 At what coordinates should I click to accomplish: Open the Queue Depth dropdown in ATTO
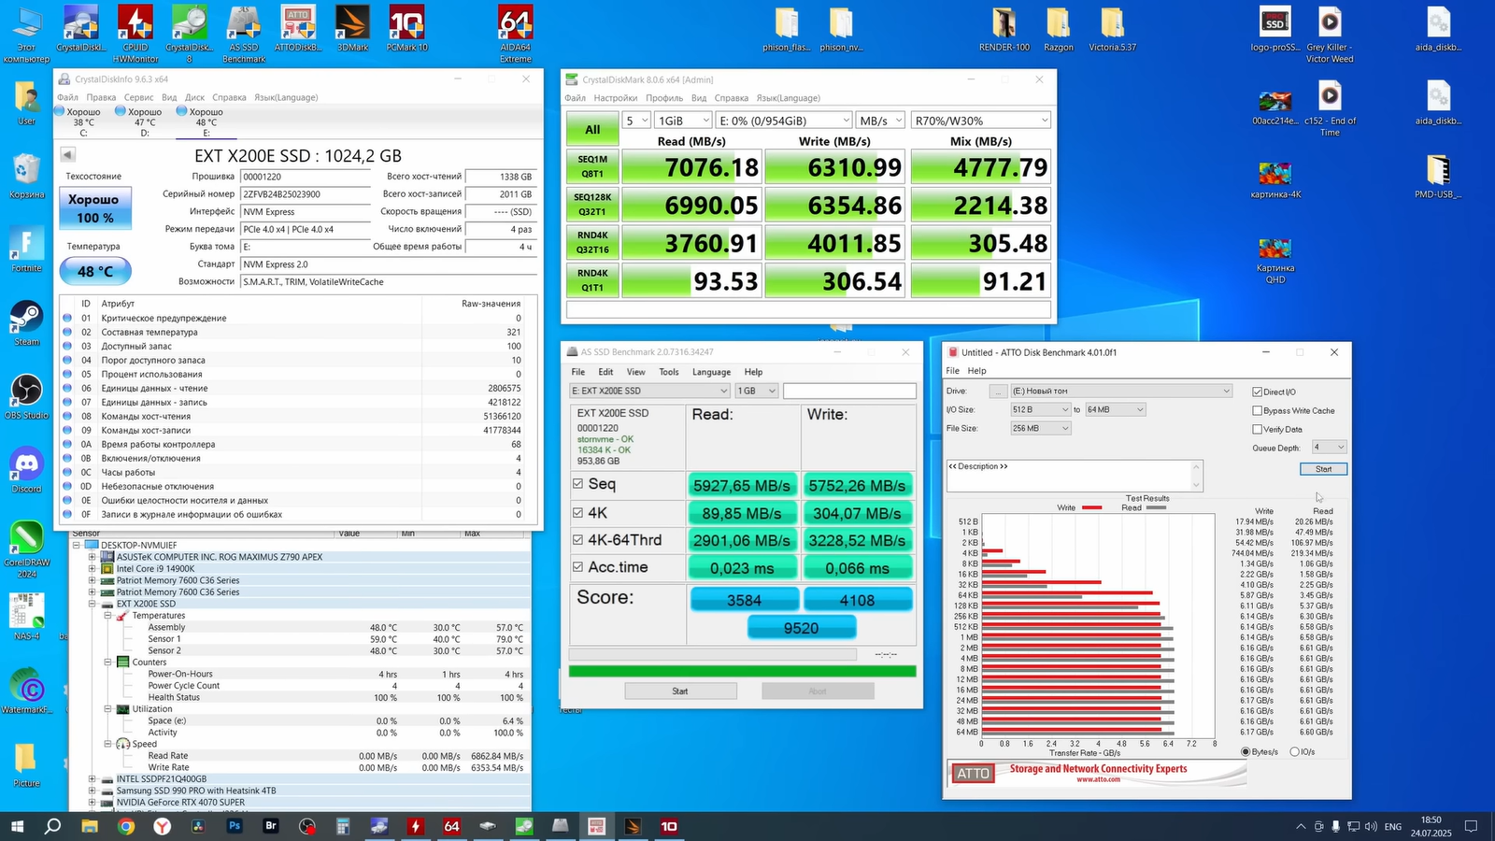tap(1329, 448)
